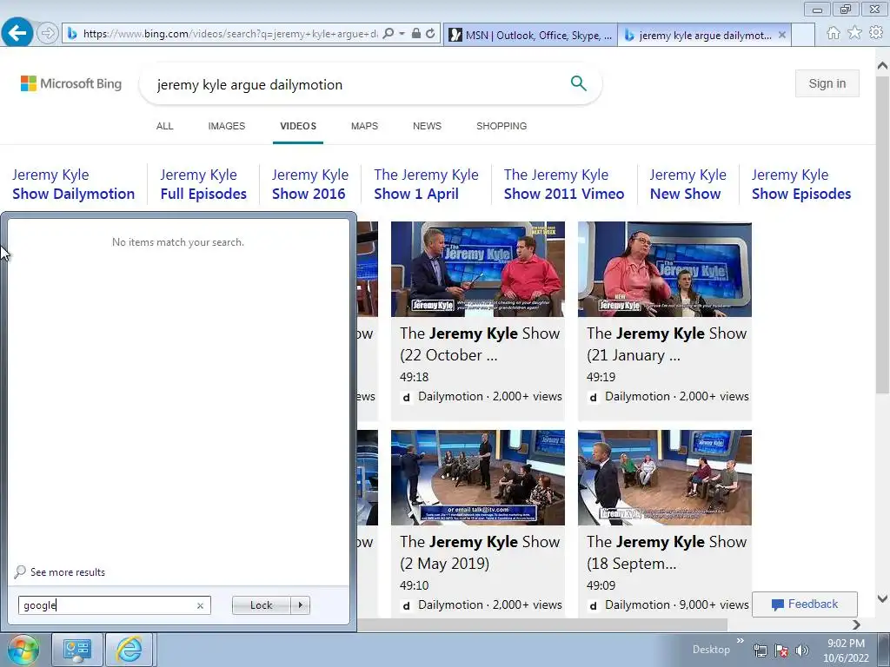This screenshot has height=667, width=890.
Task: Open Jeremy Kyle Full Episodes suggestion
Action: click(x=203, y=184)
